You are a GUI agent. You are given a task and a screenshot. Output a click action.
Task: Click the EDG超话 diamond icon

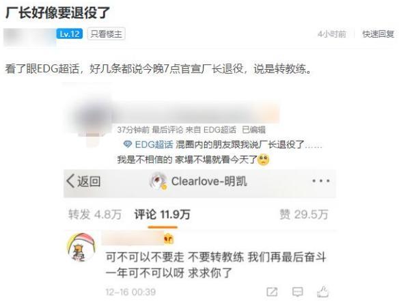pos(128,144)
